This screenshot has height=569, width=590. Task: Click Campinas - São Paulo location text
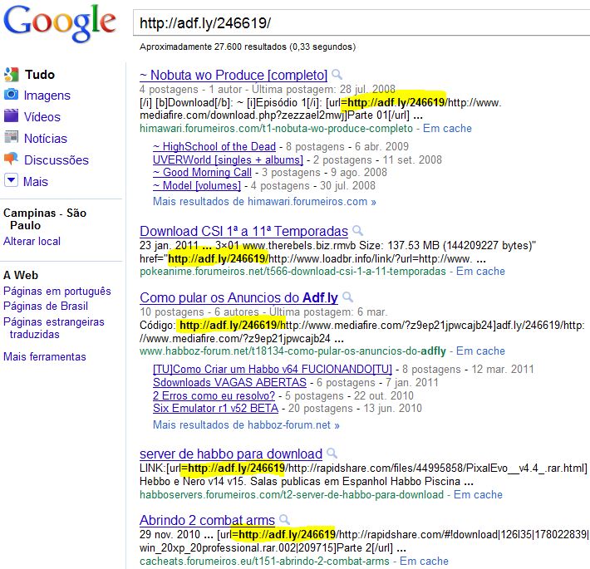pos(45,219)
